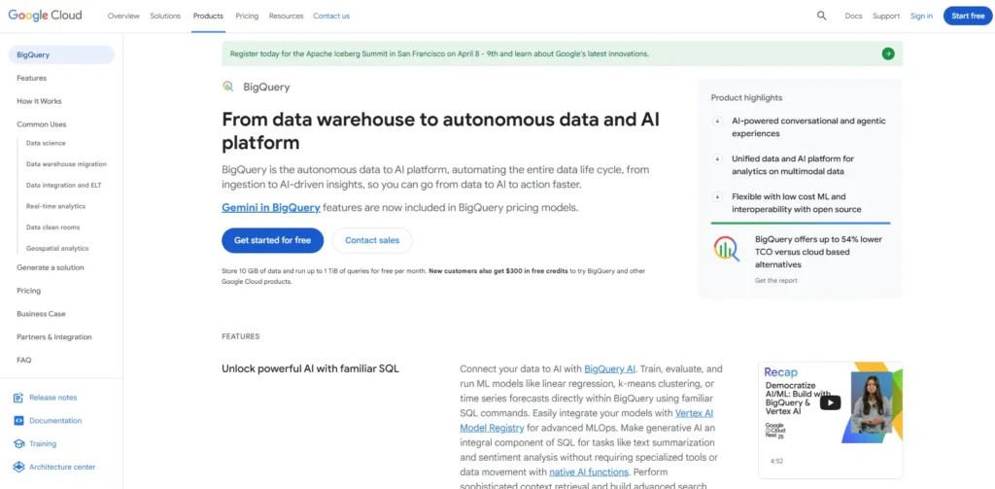Click the Unlock powerful AI with familiar SQL heading

(x=310, y=368)
